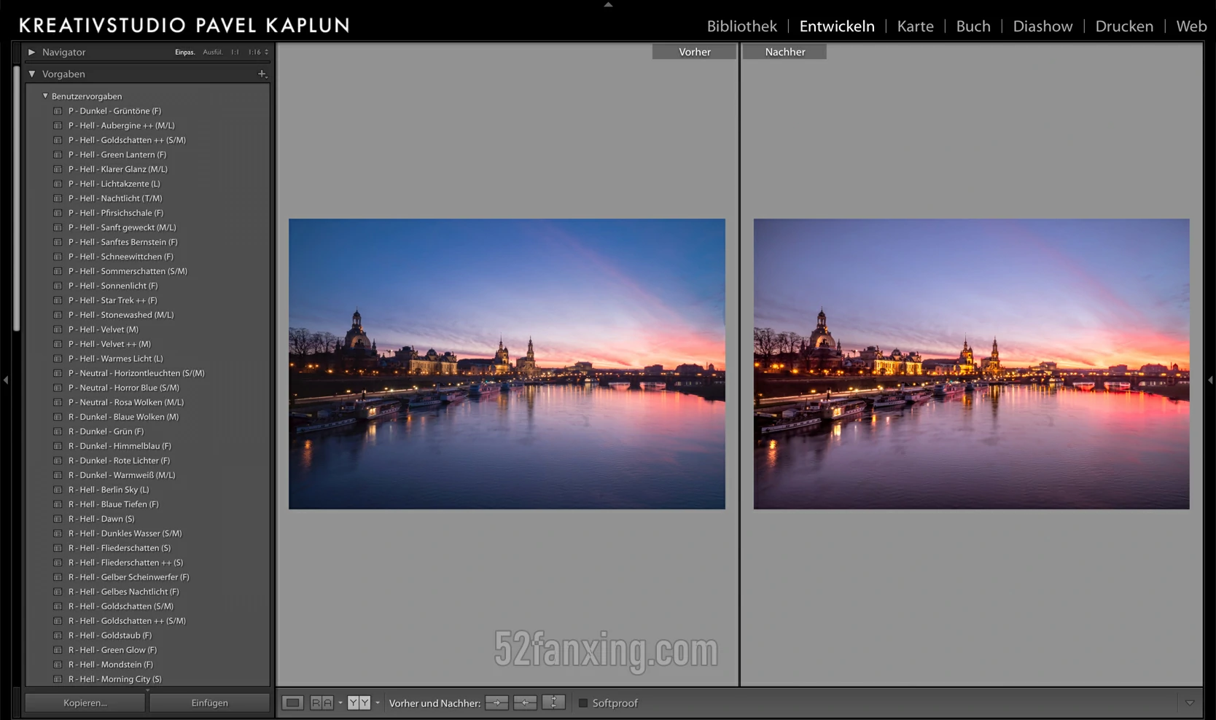Viewport: 1216px width, 720px height.
Task: Apply preset R - Hell - Gelber Scheinwerfer (F)
Action: [x=129, y=577]
